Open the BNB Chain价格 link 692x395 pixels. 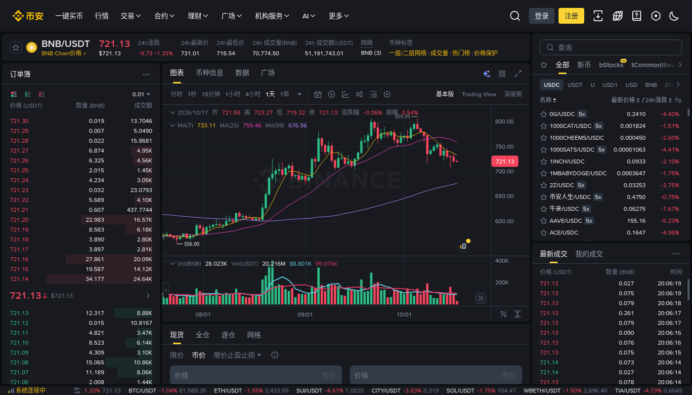pos(64,53)
